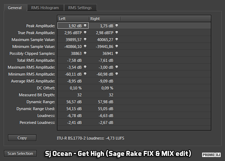Jump to Right Peak Amplitude location marker
The image size is (225, 161).
[116, 25]
